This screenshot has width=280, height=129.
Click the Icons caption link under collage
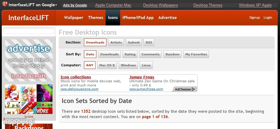coord(29,117)
